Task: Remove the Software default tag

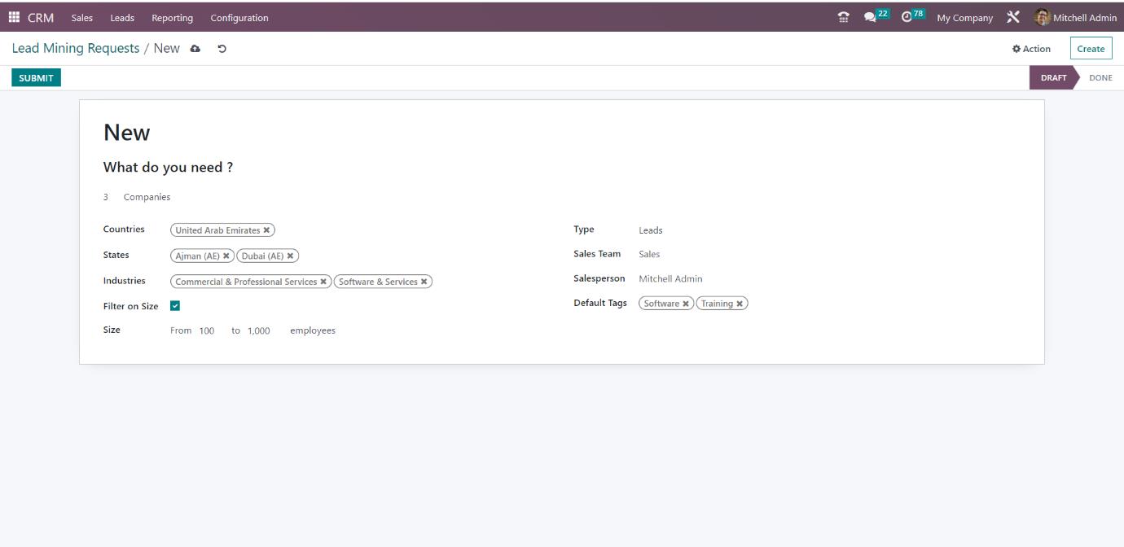Action: 686,304
